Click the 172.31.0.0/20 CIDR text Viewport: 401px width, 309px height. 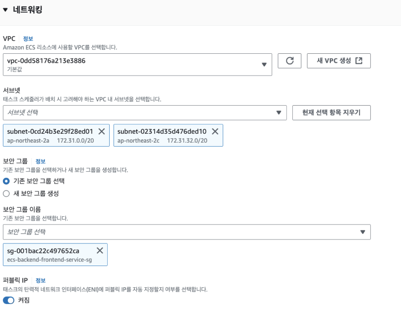[76, 141]
